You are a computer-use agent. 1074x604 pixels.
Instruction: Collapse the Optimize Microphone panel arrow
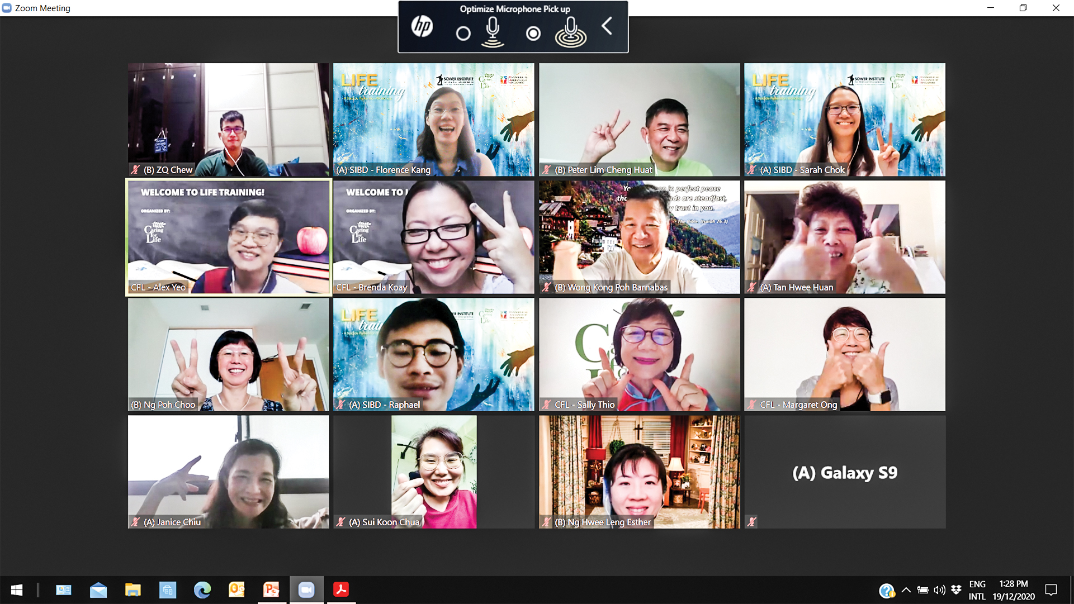607,26
